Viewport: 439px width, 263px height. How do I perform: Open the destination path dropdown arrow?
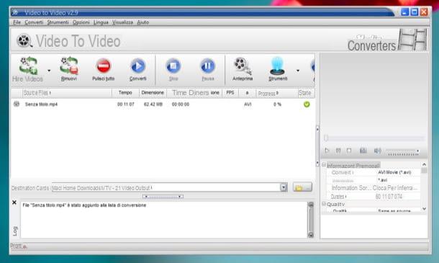(x=284, y=187)
